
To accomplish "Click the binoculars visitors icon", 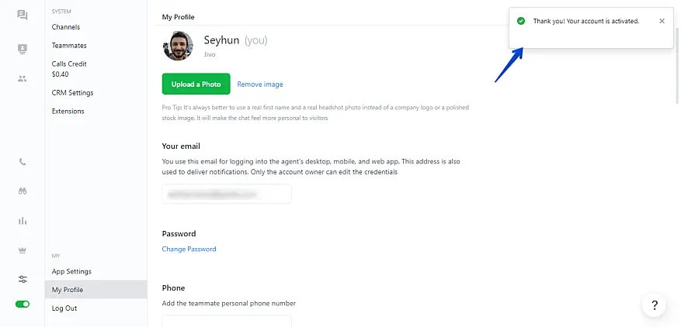I will (x=22, y=191).
